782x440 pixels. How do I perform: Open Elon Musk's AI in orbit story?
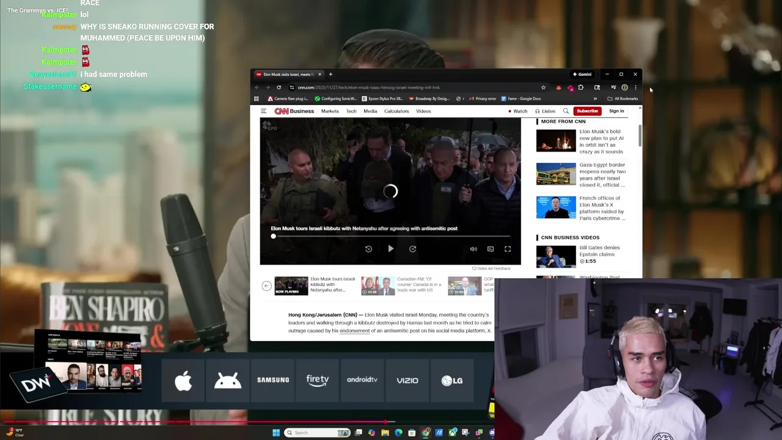[x=601, y=141]
